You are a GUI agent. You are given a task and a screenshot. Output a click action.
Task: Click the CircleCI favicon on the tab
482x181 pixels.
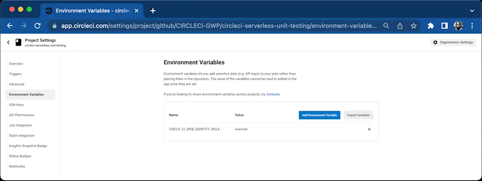click(49, 11)
